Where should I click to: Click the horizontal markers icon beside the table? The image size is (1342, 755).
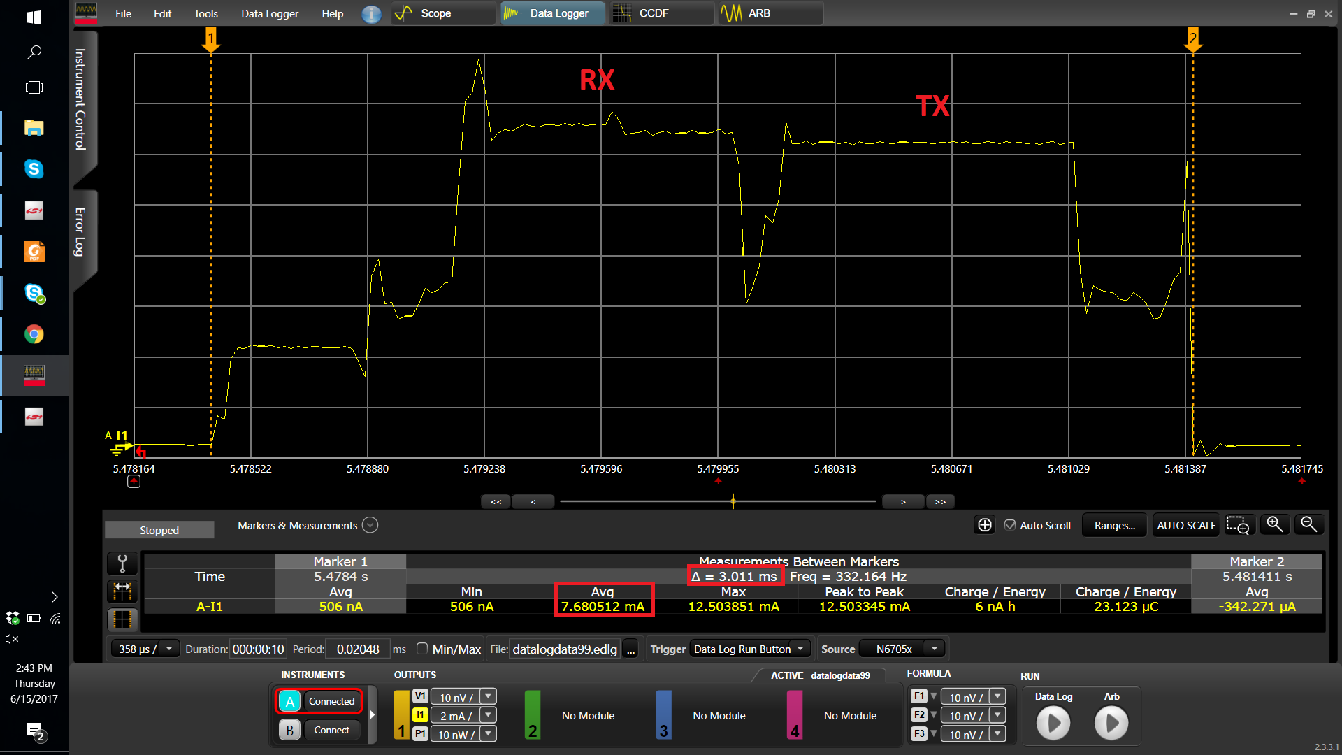coord(122,591)
